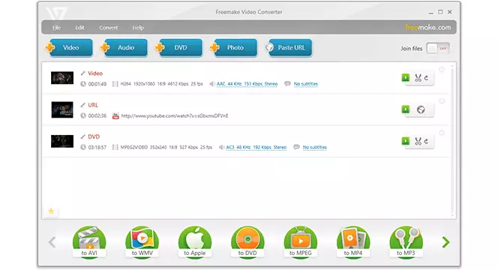Select the to AVI output format icon
The height and width of the screenshot is (270, 498).
89,242
